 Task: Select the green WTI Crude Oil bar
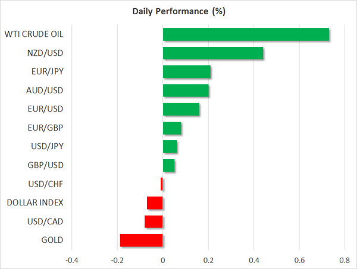[x=246, y=34]
